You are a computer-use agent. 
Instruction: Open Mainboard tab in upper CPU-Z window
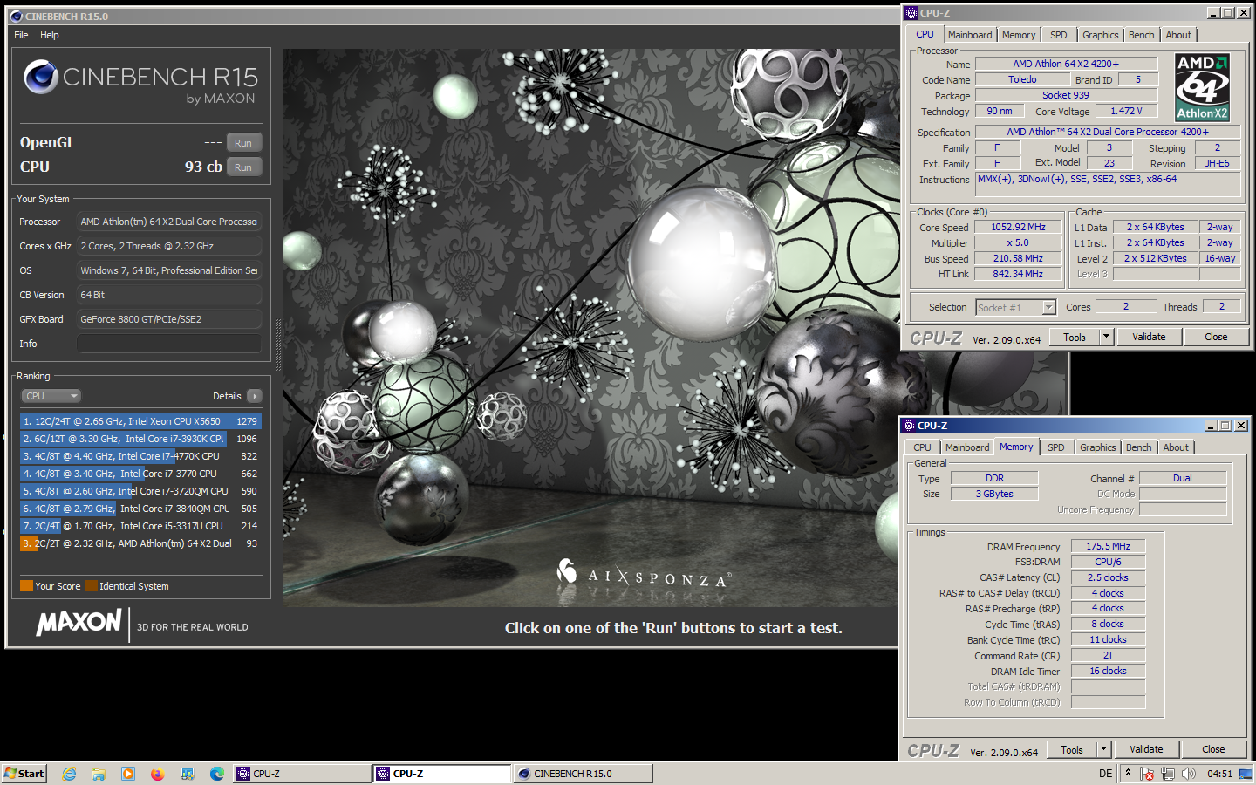[x=970, y=35]
